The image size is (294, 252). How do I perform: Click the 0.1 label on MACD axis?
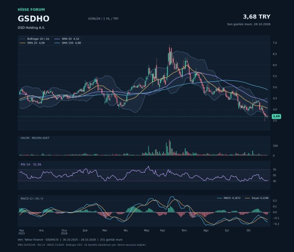pyautogui.click(x=275, y=206)
